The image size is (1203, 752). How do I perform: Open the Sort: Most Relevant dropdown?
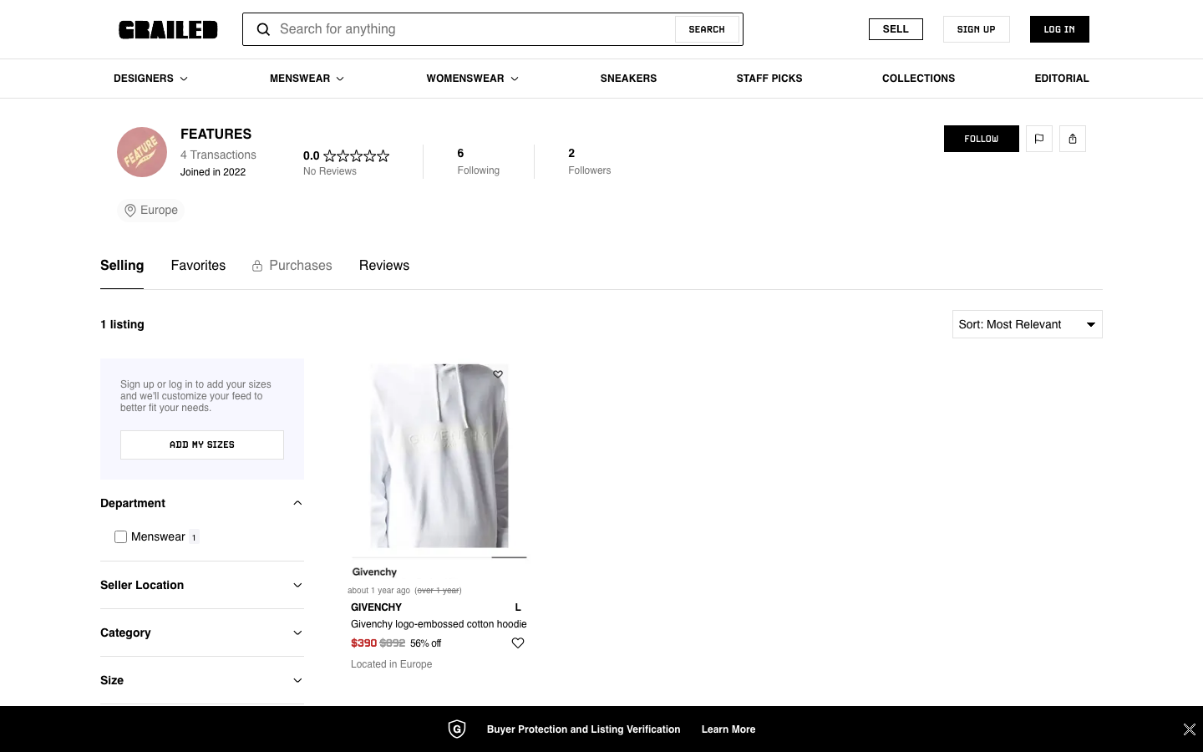click(1028, 324)
